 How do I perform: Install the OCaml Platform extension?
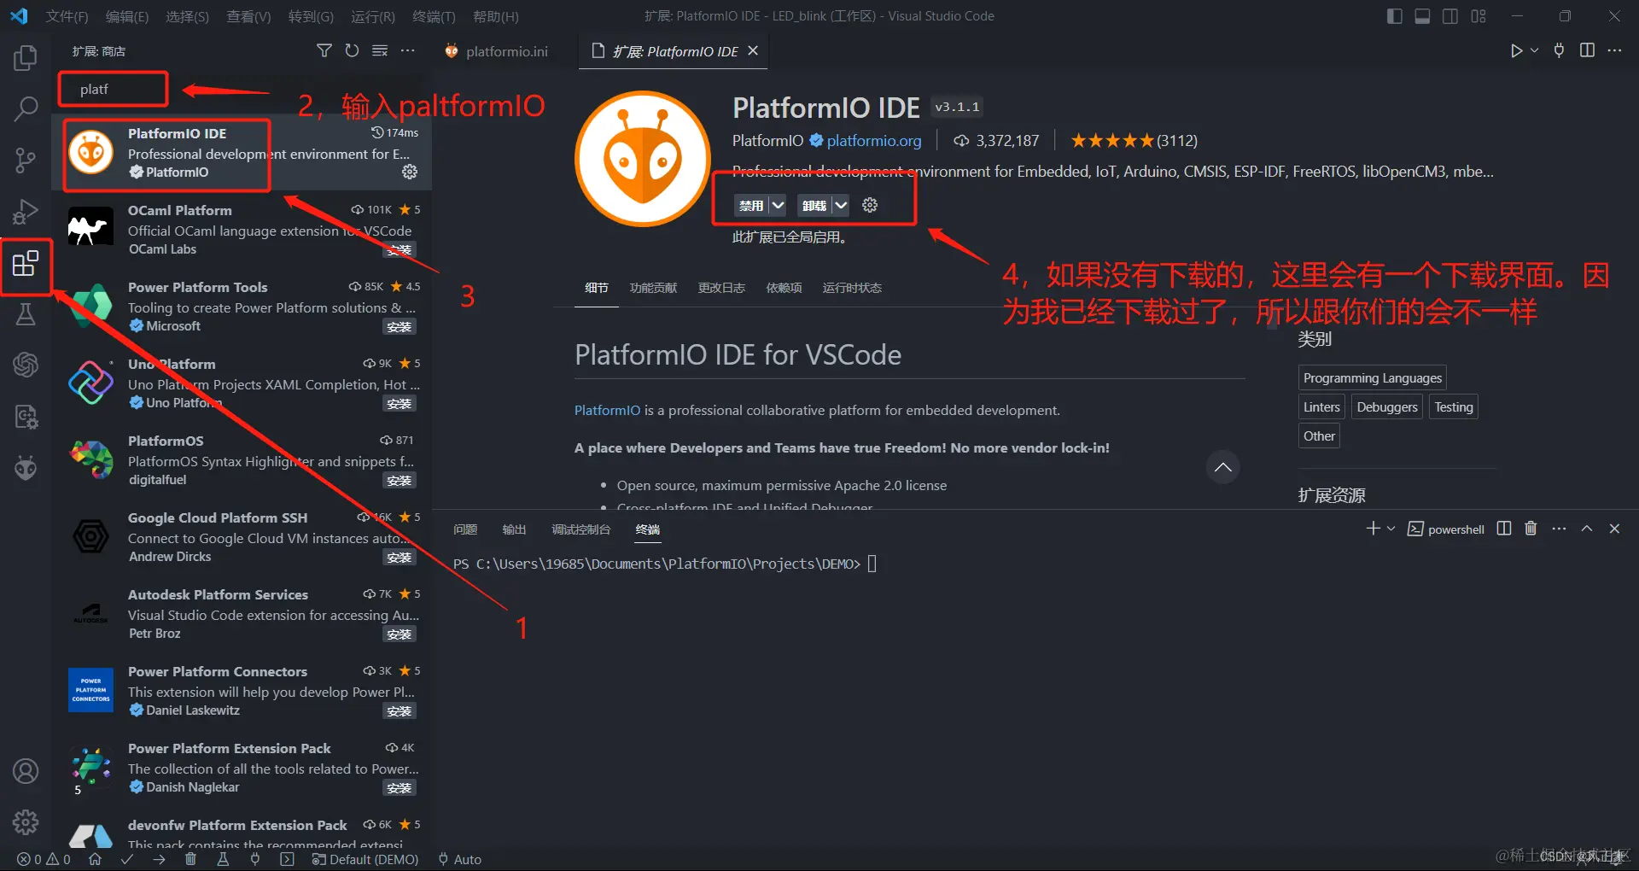tap(400, 250)
